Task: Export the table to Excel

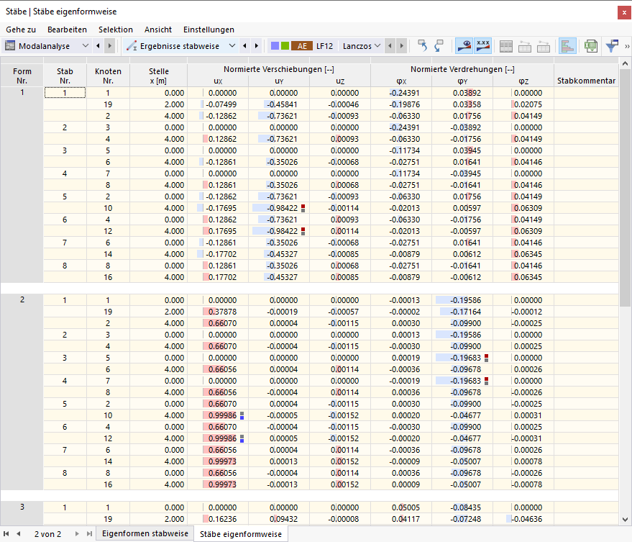Action: pyautogui.click(x=591, y=46)
